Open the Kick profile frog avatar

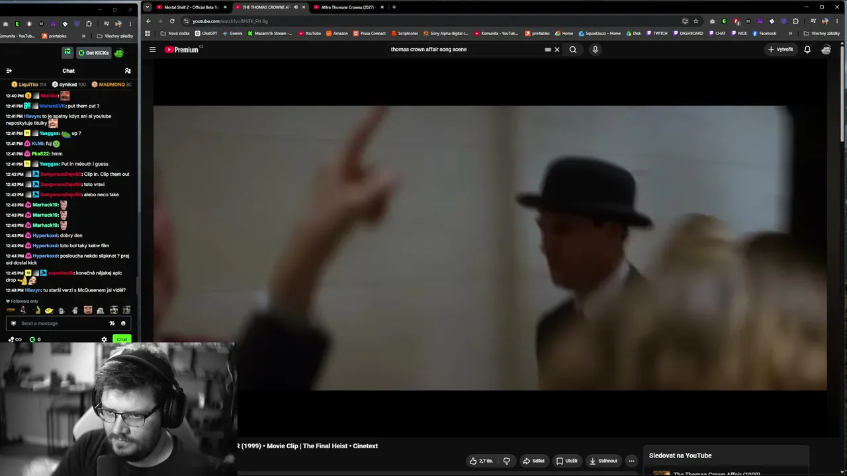(119, 53)
